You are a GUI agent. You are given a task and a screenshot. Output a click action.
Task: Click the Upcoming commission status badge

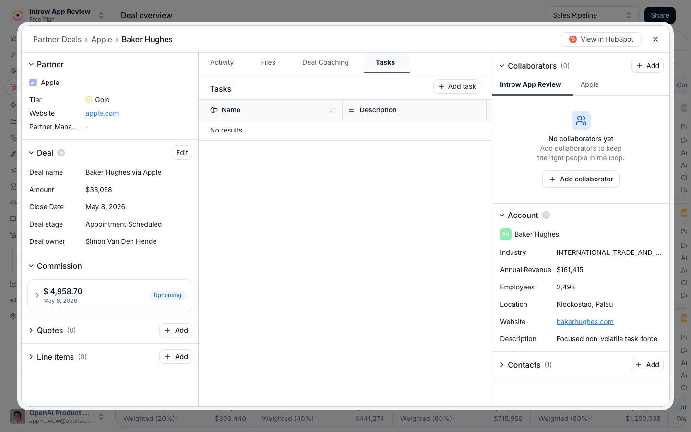[167, 295]
